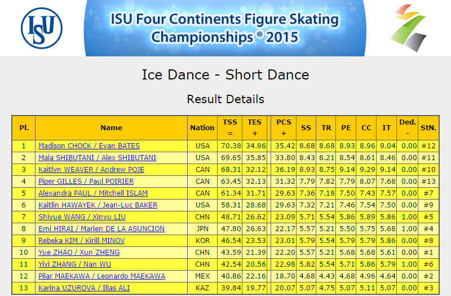Image resolution: width=451 pixels, height=296 pixels.
Task: Open Kaitlyn WEAVER / Andrew POJE link
Action: click(x=91, y=170)
